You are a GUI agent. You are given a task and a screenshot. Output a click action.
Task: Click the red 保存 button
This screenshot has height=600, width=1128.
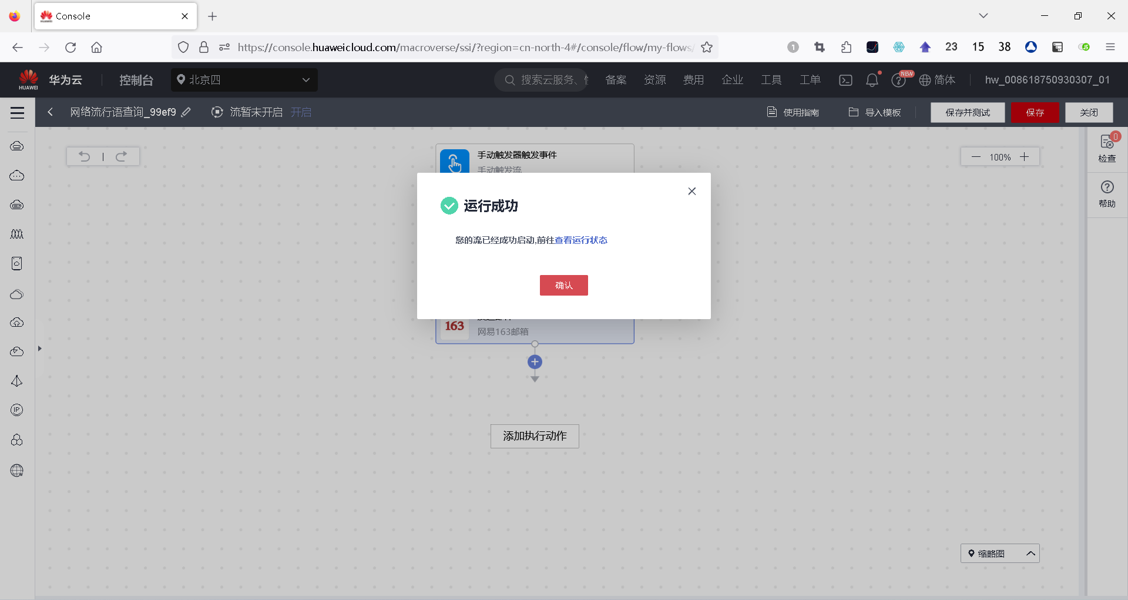pos(1035,112)
